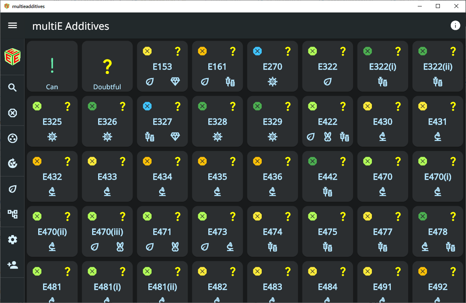Screen dimensions: 466x303
Task: Click the orange X badge on E432
Action: click(37, 161)
